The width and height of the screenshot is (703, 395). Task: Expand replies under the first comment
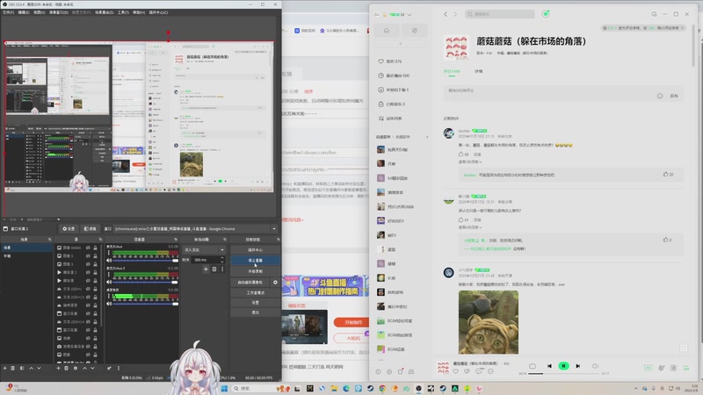pos(470,162)
